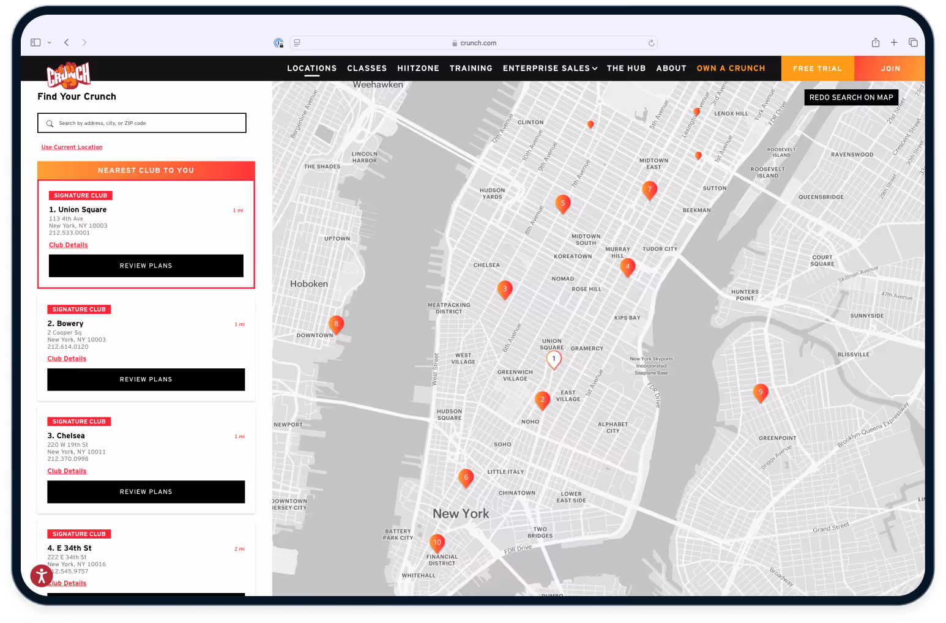
Task: Expand the Enterprise Sales dropdown
Action: (x=549, y=68)
